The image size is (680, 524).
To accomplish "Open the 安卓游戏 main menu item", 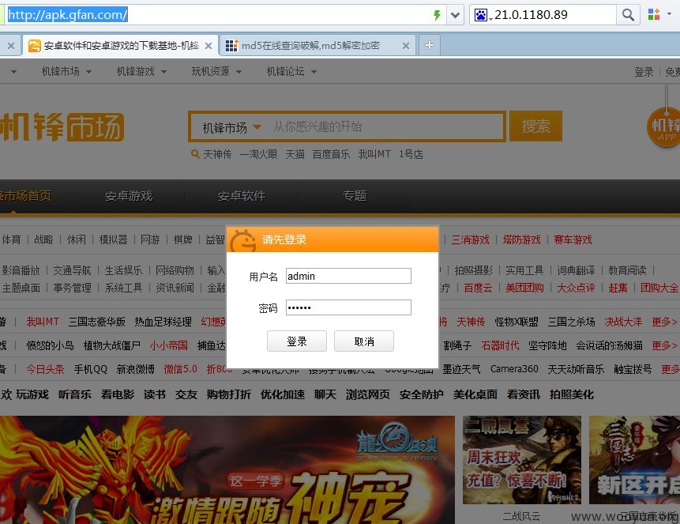I will (129, 196).
